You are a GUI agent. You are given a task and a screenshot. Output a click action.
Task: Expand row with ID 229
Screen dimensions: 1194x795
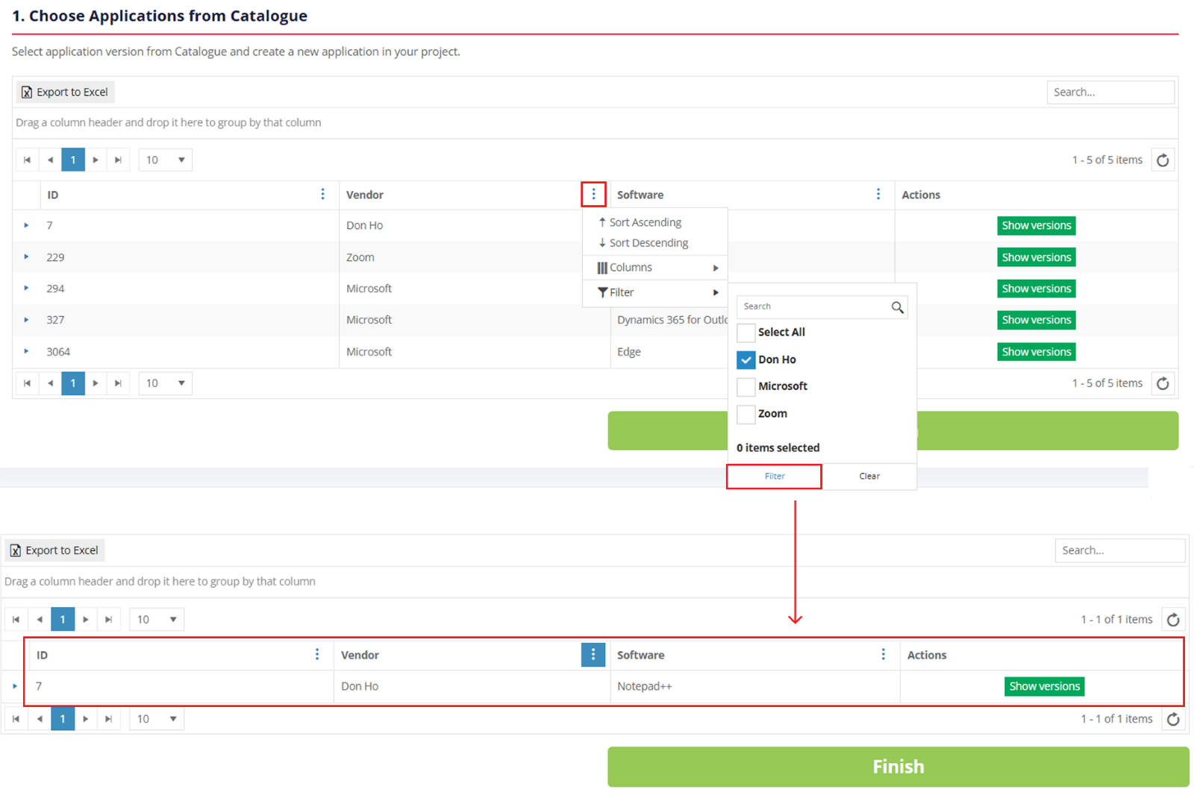tap(26, 257)
